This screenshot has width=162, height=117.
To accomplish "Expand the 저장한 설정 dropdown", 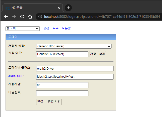I will (74, 46).
